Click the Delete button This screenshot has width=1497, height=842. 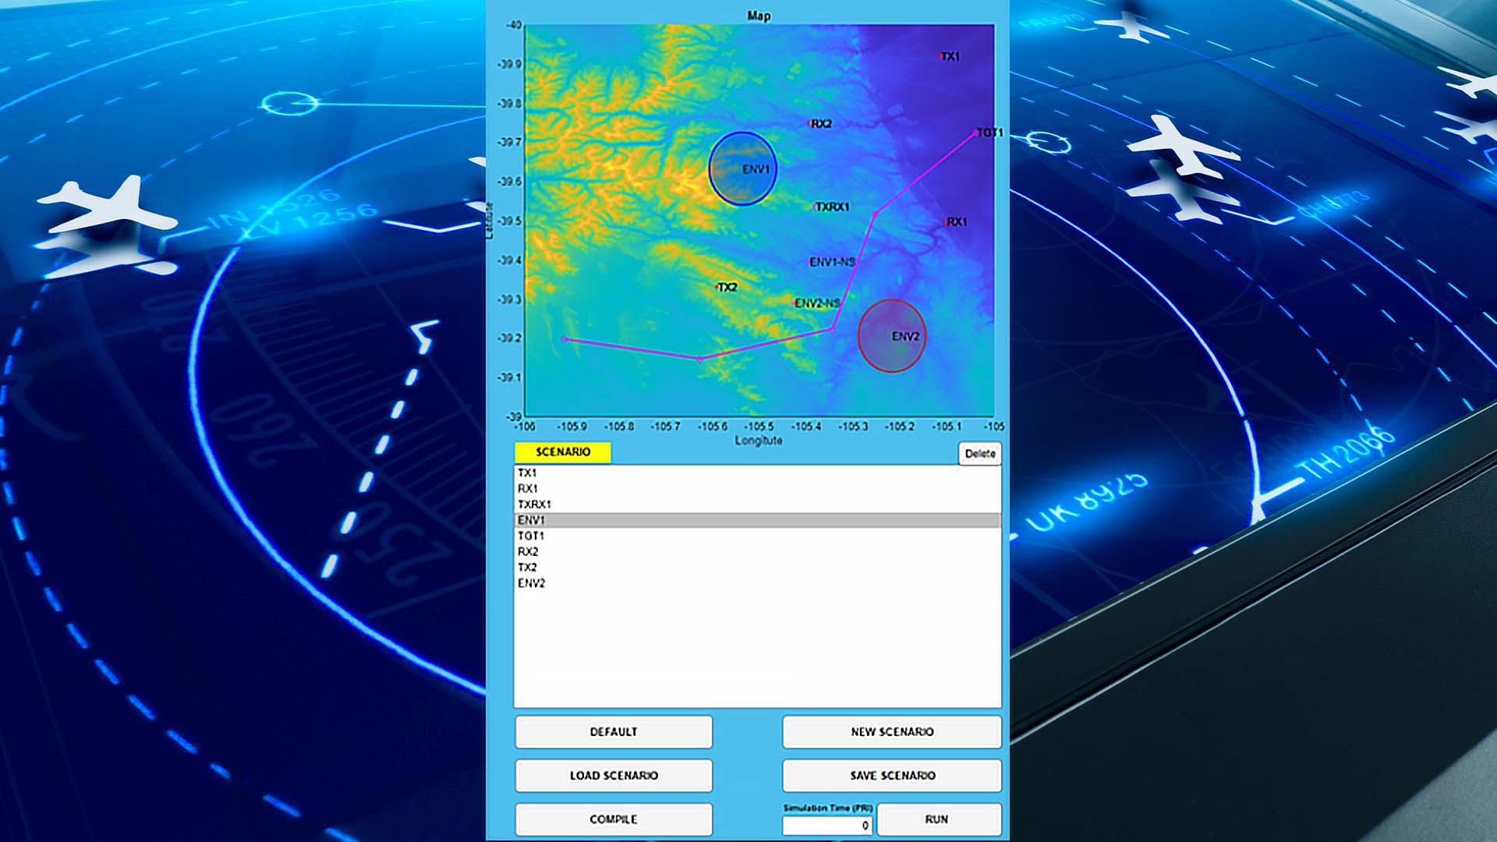click(x=979, y=454)
